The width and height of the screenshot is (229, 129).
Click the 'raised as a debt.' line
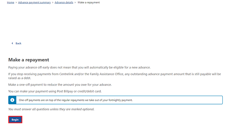tap(20, 78)
